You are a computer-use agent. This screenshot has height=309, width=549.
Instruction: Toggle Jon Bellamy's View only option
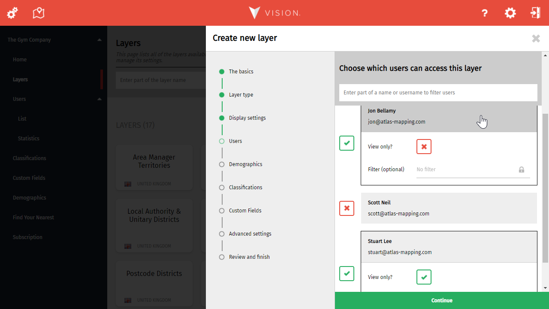click(x=424, y=146)
